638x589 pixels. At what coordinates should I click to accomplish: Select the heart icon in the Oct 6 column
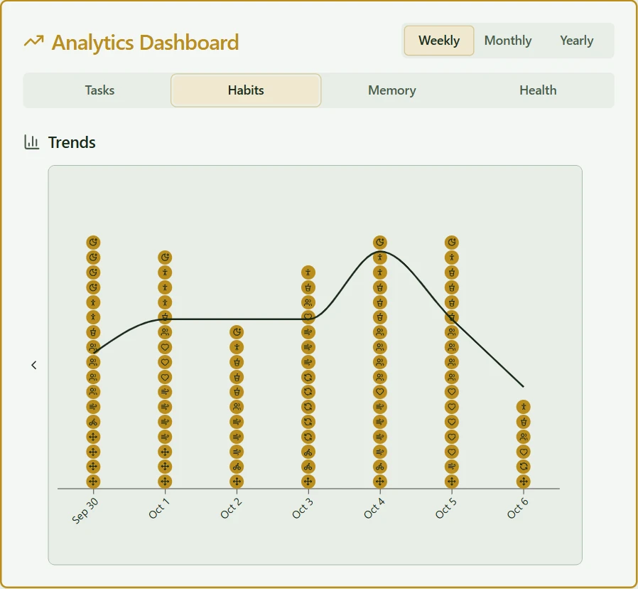point(523,452)
